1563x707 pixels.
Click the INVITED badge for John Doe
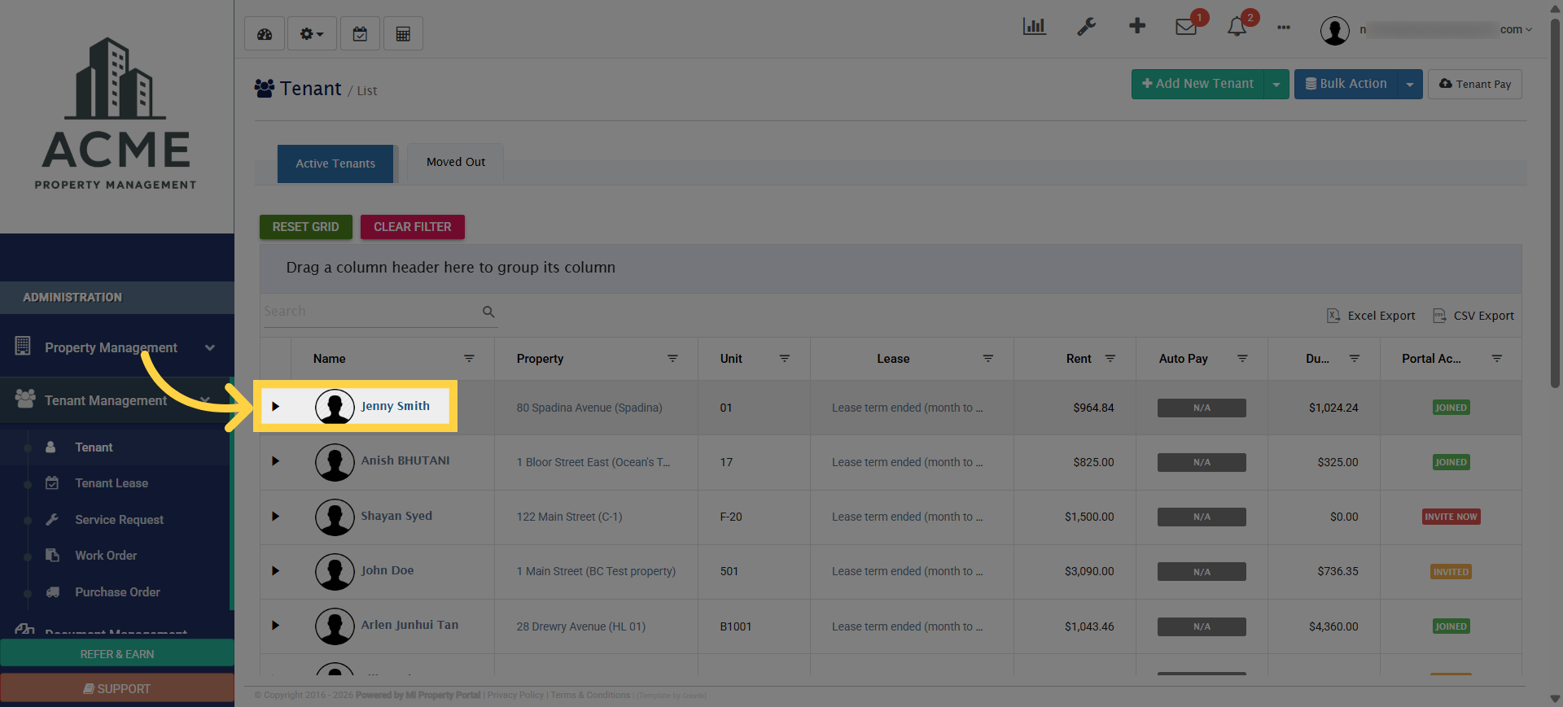click(1451, 572)
